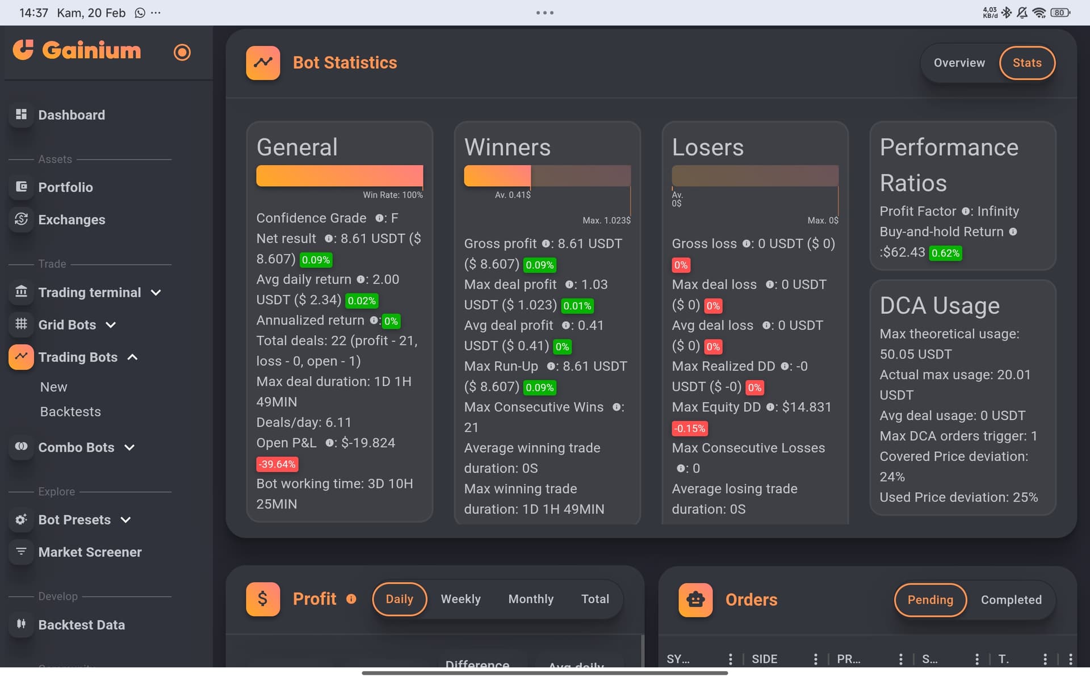Click the orange target icon beside Gainium
Image resolution: width=1090 pixels, height=681 pixels.
[x=182, y=52]
